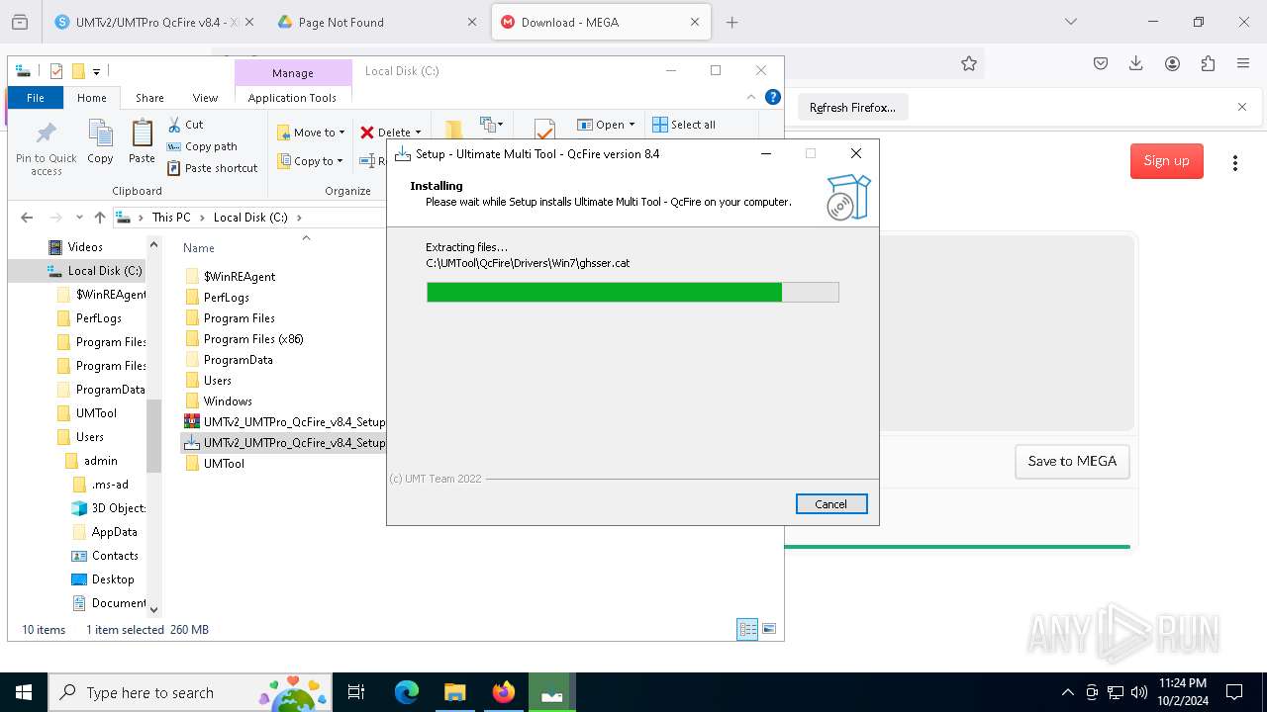Image resolution: width=1267 pixels, height=712 pixels.
Task: Save to Pocket icon in Firefox toolbar
Action: tap(1101, 63)
